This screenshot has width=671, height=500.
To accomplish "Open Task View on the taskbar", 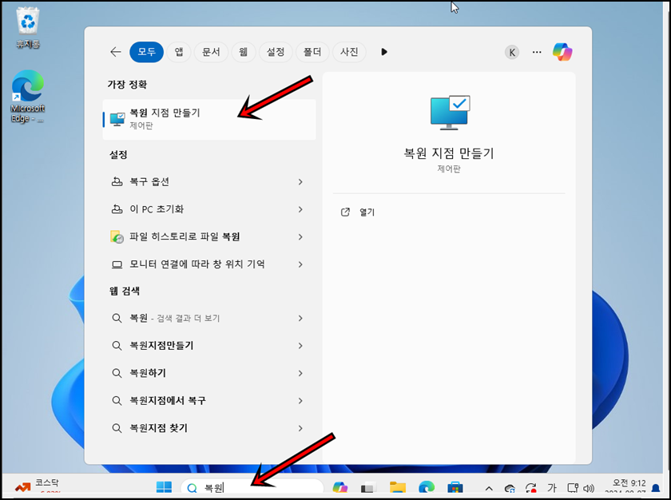I will (368, 487).
